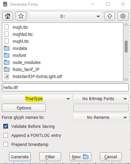Viewport: 131px width, 164px height.
Task: Open file dialog gear settings
Action: tap(123, 16)
